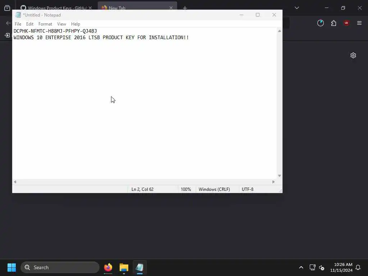Screen dimensions: 368x276
Task: Click the import bookmarks icon in browser
Action: [x=7, y=35]
